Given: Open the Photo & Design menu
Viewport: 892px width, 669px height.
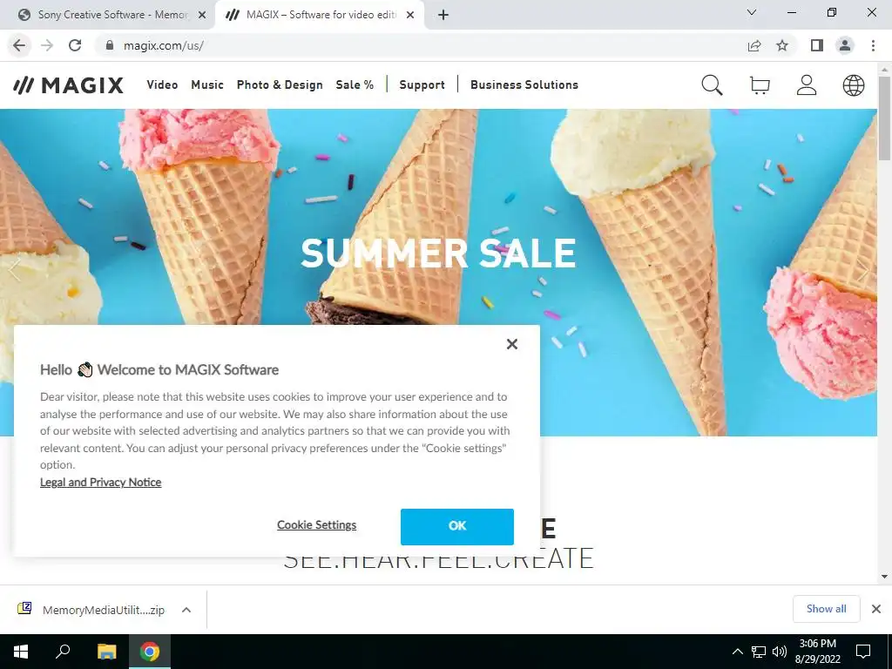Looking at the screenshot, I should coord(280,84).
